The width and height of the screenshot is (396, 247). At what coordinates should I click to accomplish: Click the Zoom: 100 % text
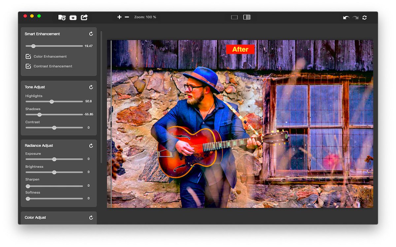(145, 17)
